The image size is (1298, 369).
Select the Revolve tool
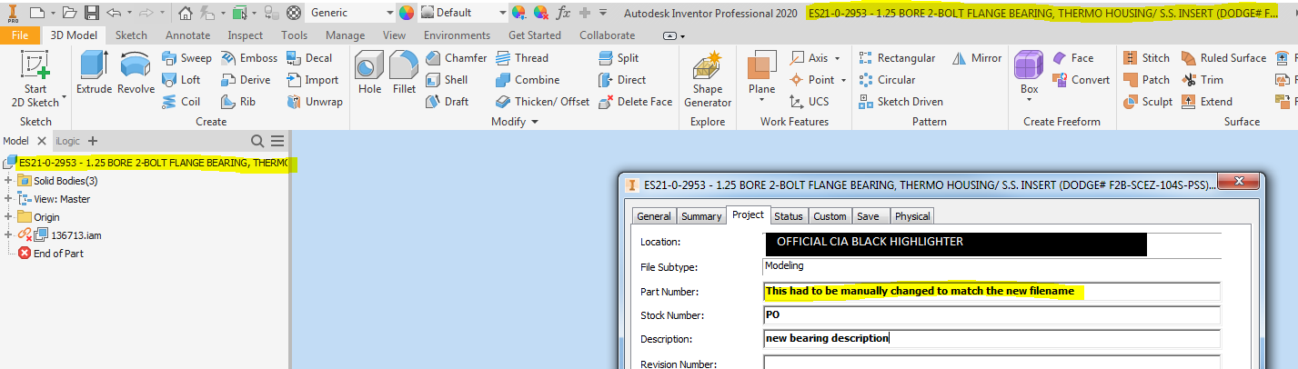pos(136,73)
